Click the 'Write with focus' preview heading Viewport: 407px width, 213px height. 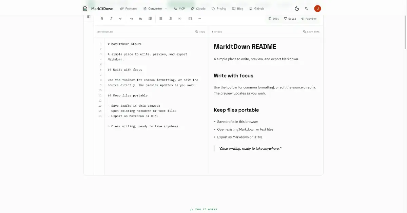233,76
